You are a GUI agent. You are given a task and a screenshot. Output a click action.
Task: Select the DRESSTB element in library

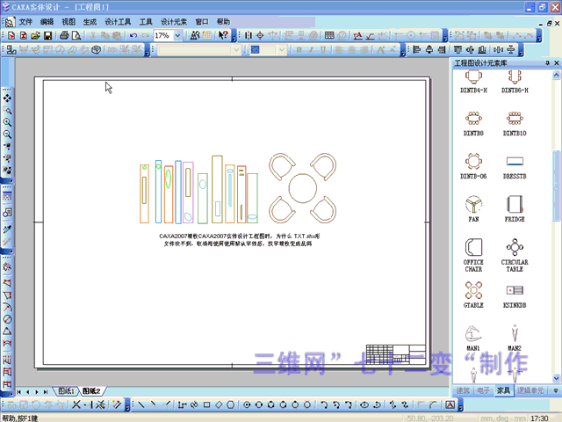[515, 167]
